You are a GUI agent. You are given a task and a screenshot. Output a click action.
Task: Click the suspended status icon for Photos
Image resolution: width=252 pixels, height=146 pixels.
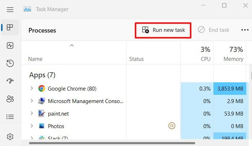(172, 126)
